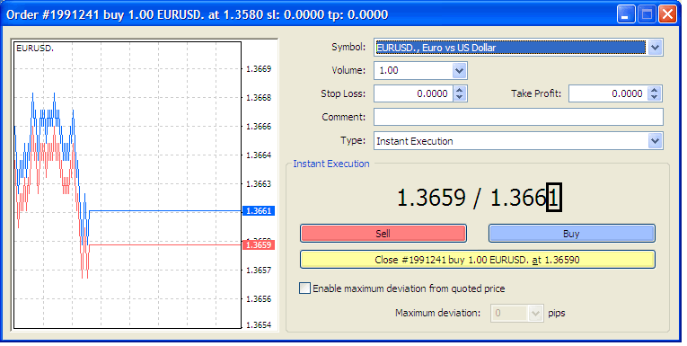Click the Take Profit value field
The height and width of the screenshot is (346, 687).
[x=608, y=93]
